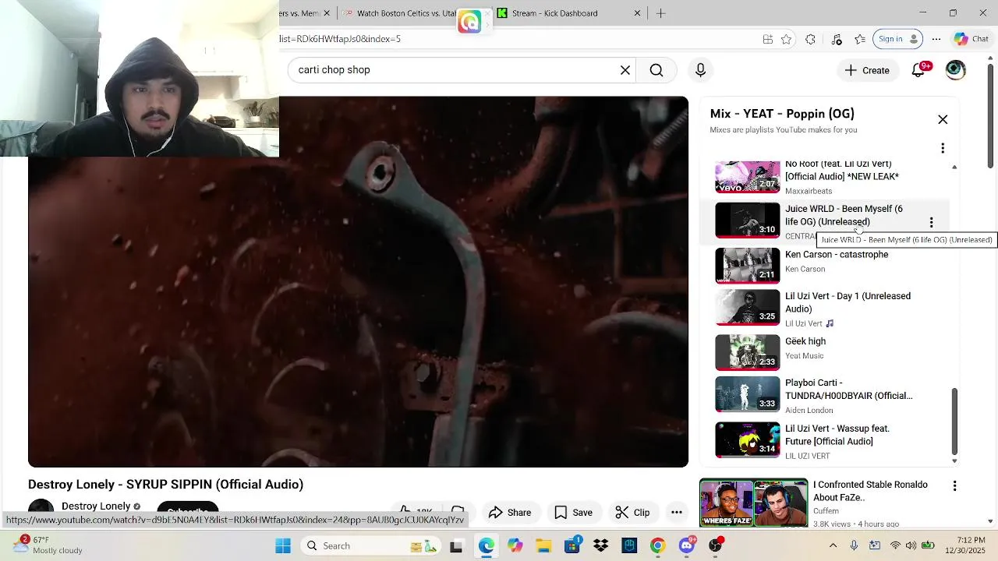
Task: Click the taskbar Search box
Action: click(372, 545)
